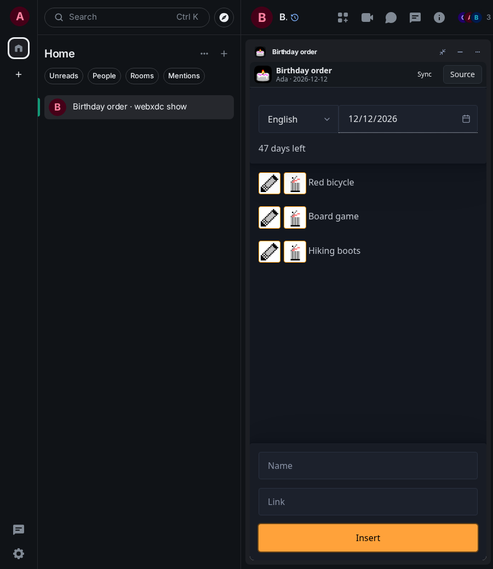Image resolution: width=493 pixels, height=569 pixels.
Task: Edit the Board game entry pencil icon
Action: 269,217
